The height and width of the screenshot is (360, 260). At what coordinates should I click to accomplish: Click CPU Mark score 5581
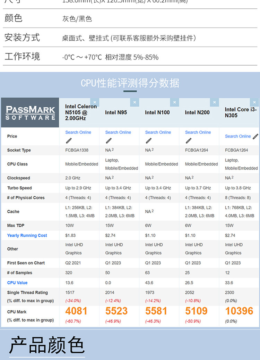click(x=156, y=311)
